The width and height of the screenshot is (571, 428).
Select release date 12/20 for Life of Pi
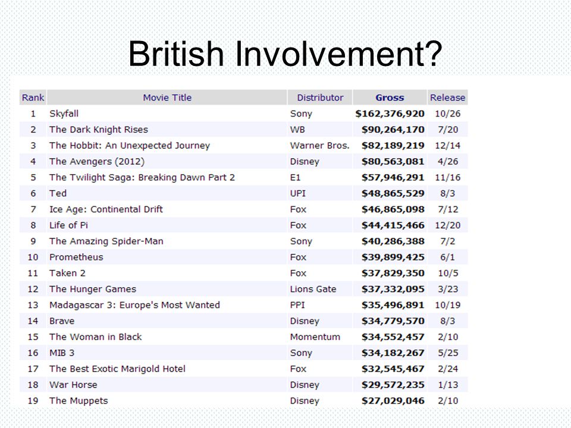(447, 225)
